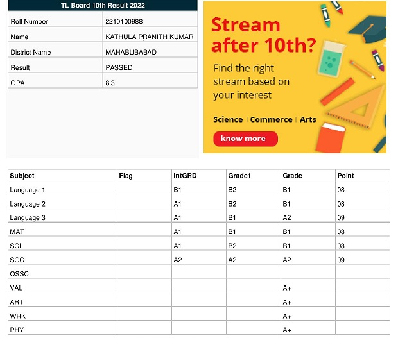The width and height of the screenshot is (398, 338).
Task: Click the 'Flag' column header
Action: pos(144,175)
